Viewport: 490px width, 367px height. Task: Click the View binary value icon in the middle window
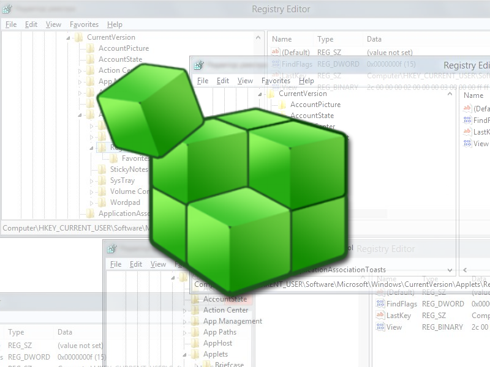coord(467,144)
